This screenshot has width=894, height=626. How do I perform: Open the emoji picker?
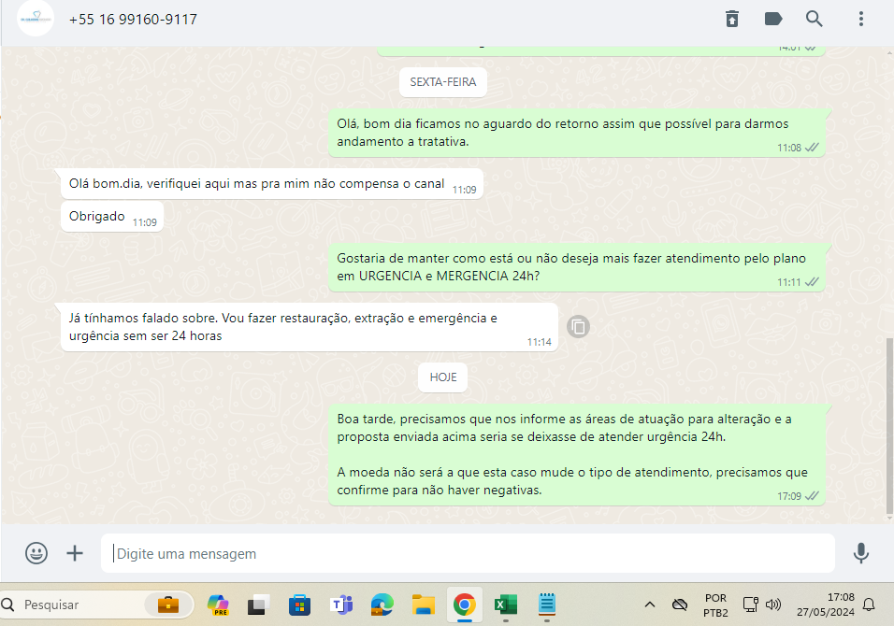36,553
